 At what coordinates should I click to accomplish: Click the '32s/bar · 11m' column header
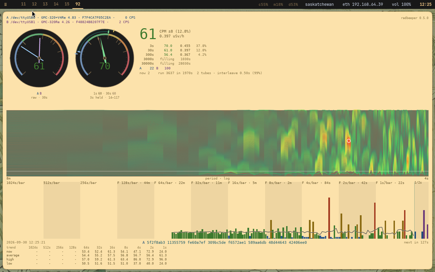tap(207, 183)
